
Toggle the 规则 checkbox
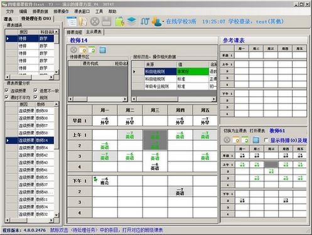pyautogui.click(x=36, y=97)
